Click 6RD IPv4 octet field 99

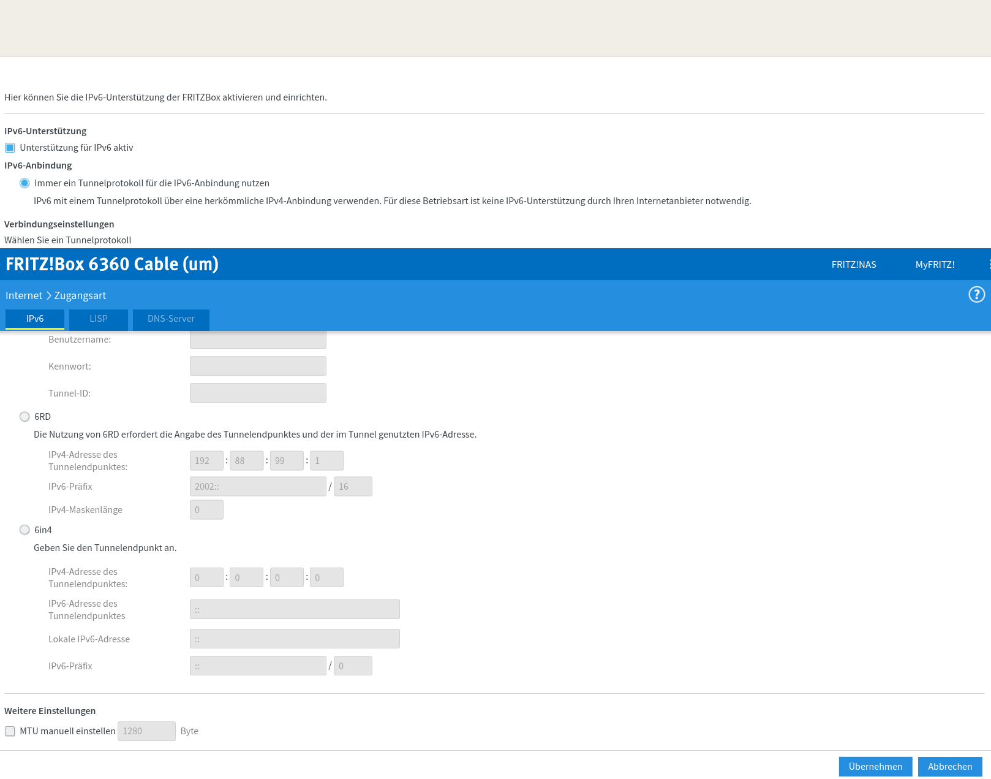[287, 461]
